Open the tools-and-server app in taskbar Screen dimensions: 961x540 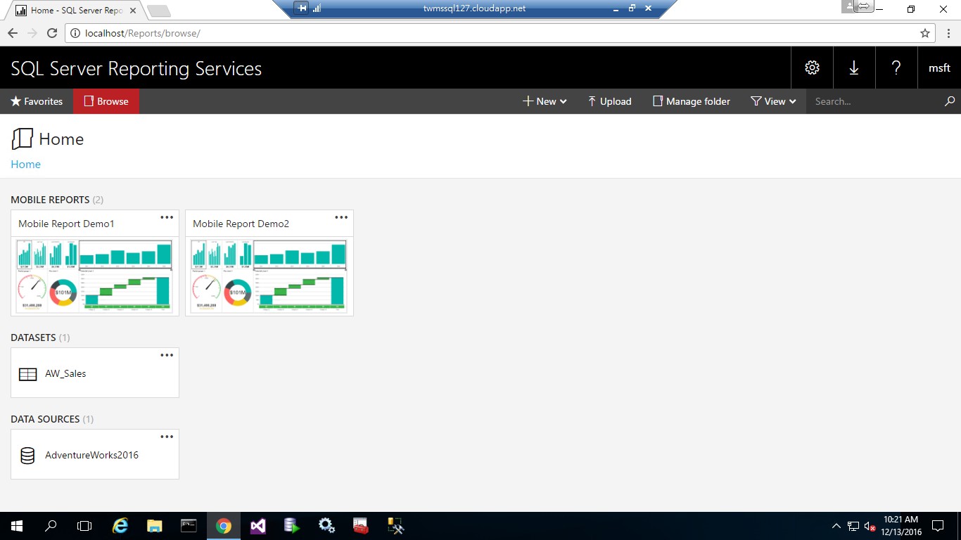tap(395, 526)
